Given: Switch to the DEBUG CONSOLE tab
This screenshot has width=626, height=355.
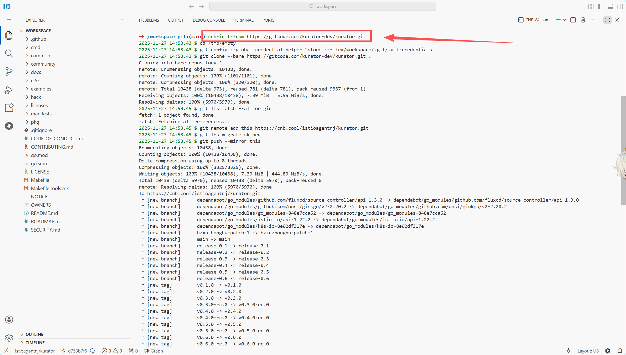Looking at the screenshot, I should [209, 20].
